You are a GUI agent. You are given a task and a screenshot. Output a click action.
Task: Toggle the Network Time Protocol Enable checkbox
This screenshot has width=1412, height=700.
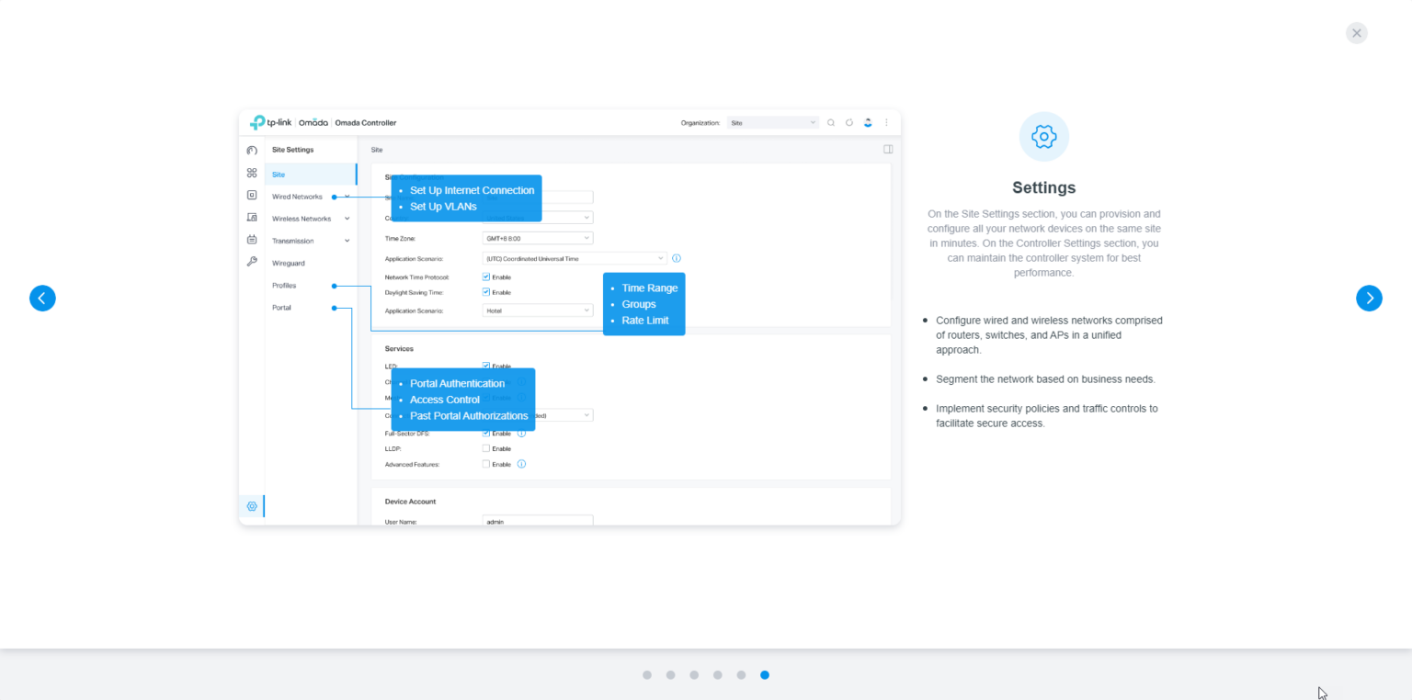tap(486, 277)
